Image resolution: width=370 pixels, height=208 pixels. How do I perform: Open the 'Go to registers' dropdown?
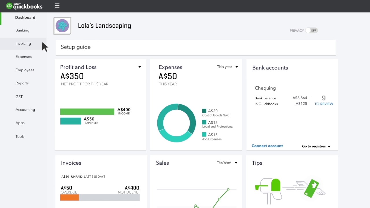pyautogui.click(x=316, y=146)
